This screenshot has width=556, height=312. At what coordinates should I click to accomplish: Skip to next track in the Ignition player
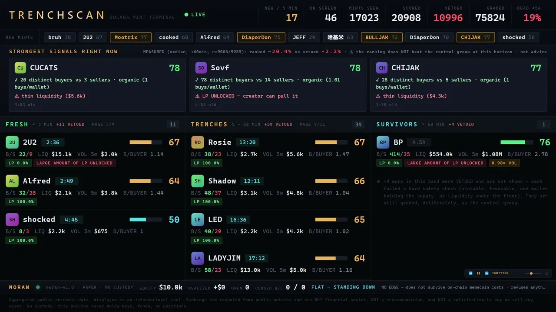486,273
